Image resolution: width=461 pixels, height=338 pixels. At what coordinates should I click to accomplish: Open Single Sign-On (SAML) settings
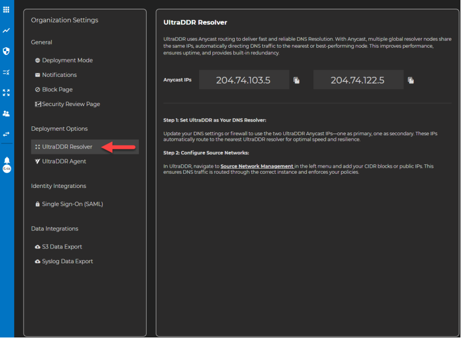(72, 204)
